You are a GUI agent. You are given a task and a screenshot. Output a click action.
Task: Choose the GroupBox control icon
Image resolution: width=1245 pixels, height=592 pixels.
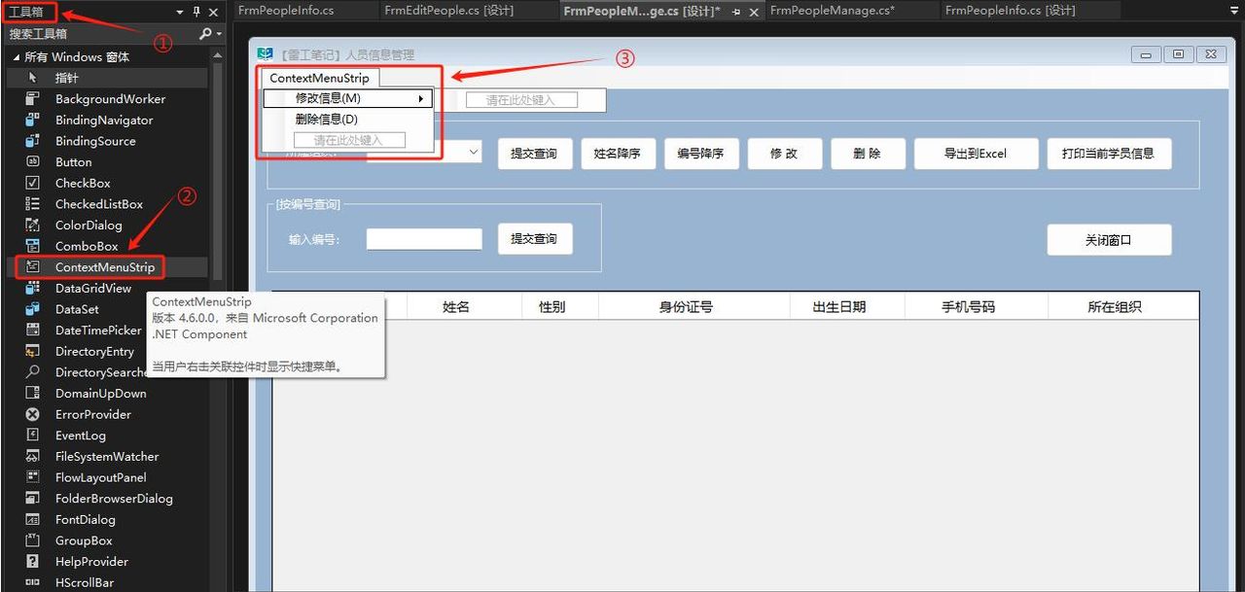tap(33, 541)
